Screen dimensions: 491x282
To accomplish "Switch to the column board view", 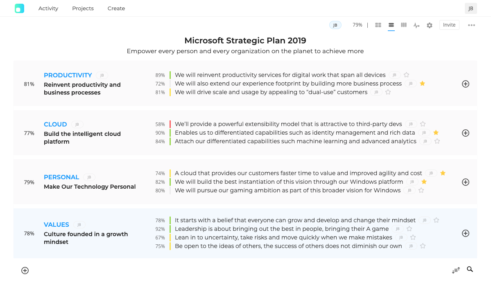I will pyautogui.click(x=404, y=25).
